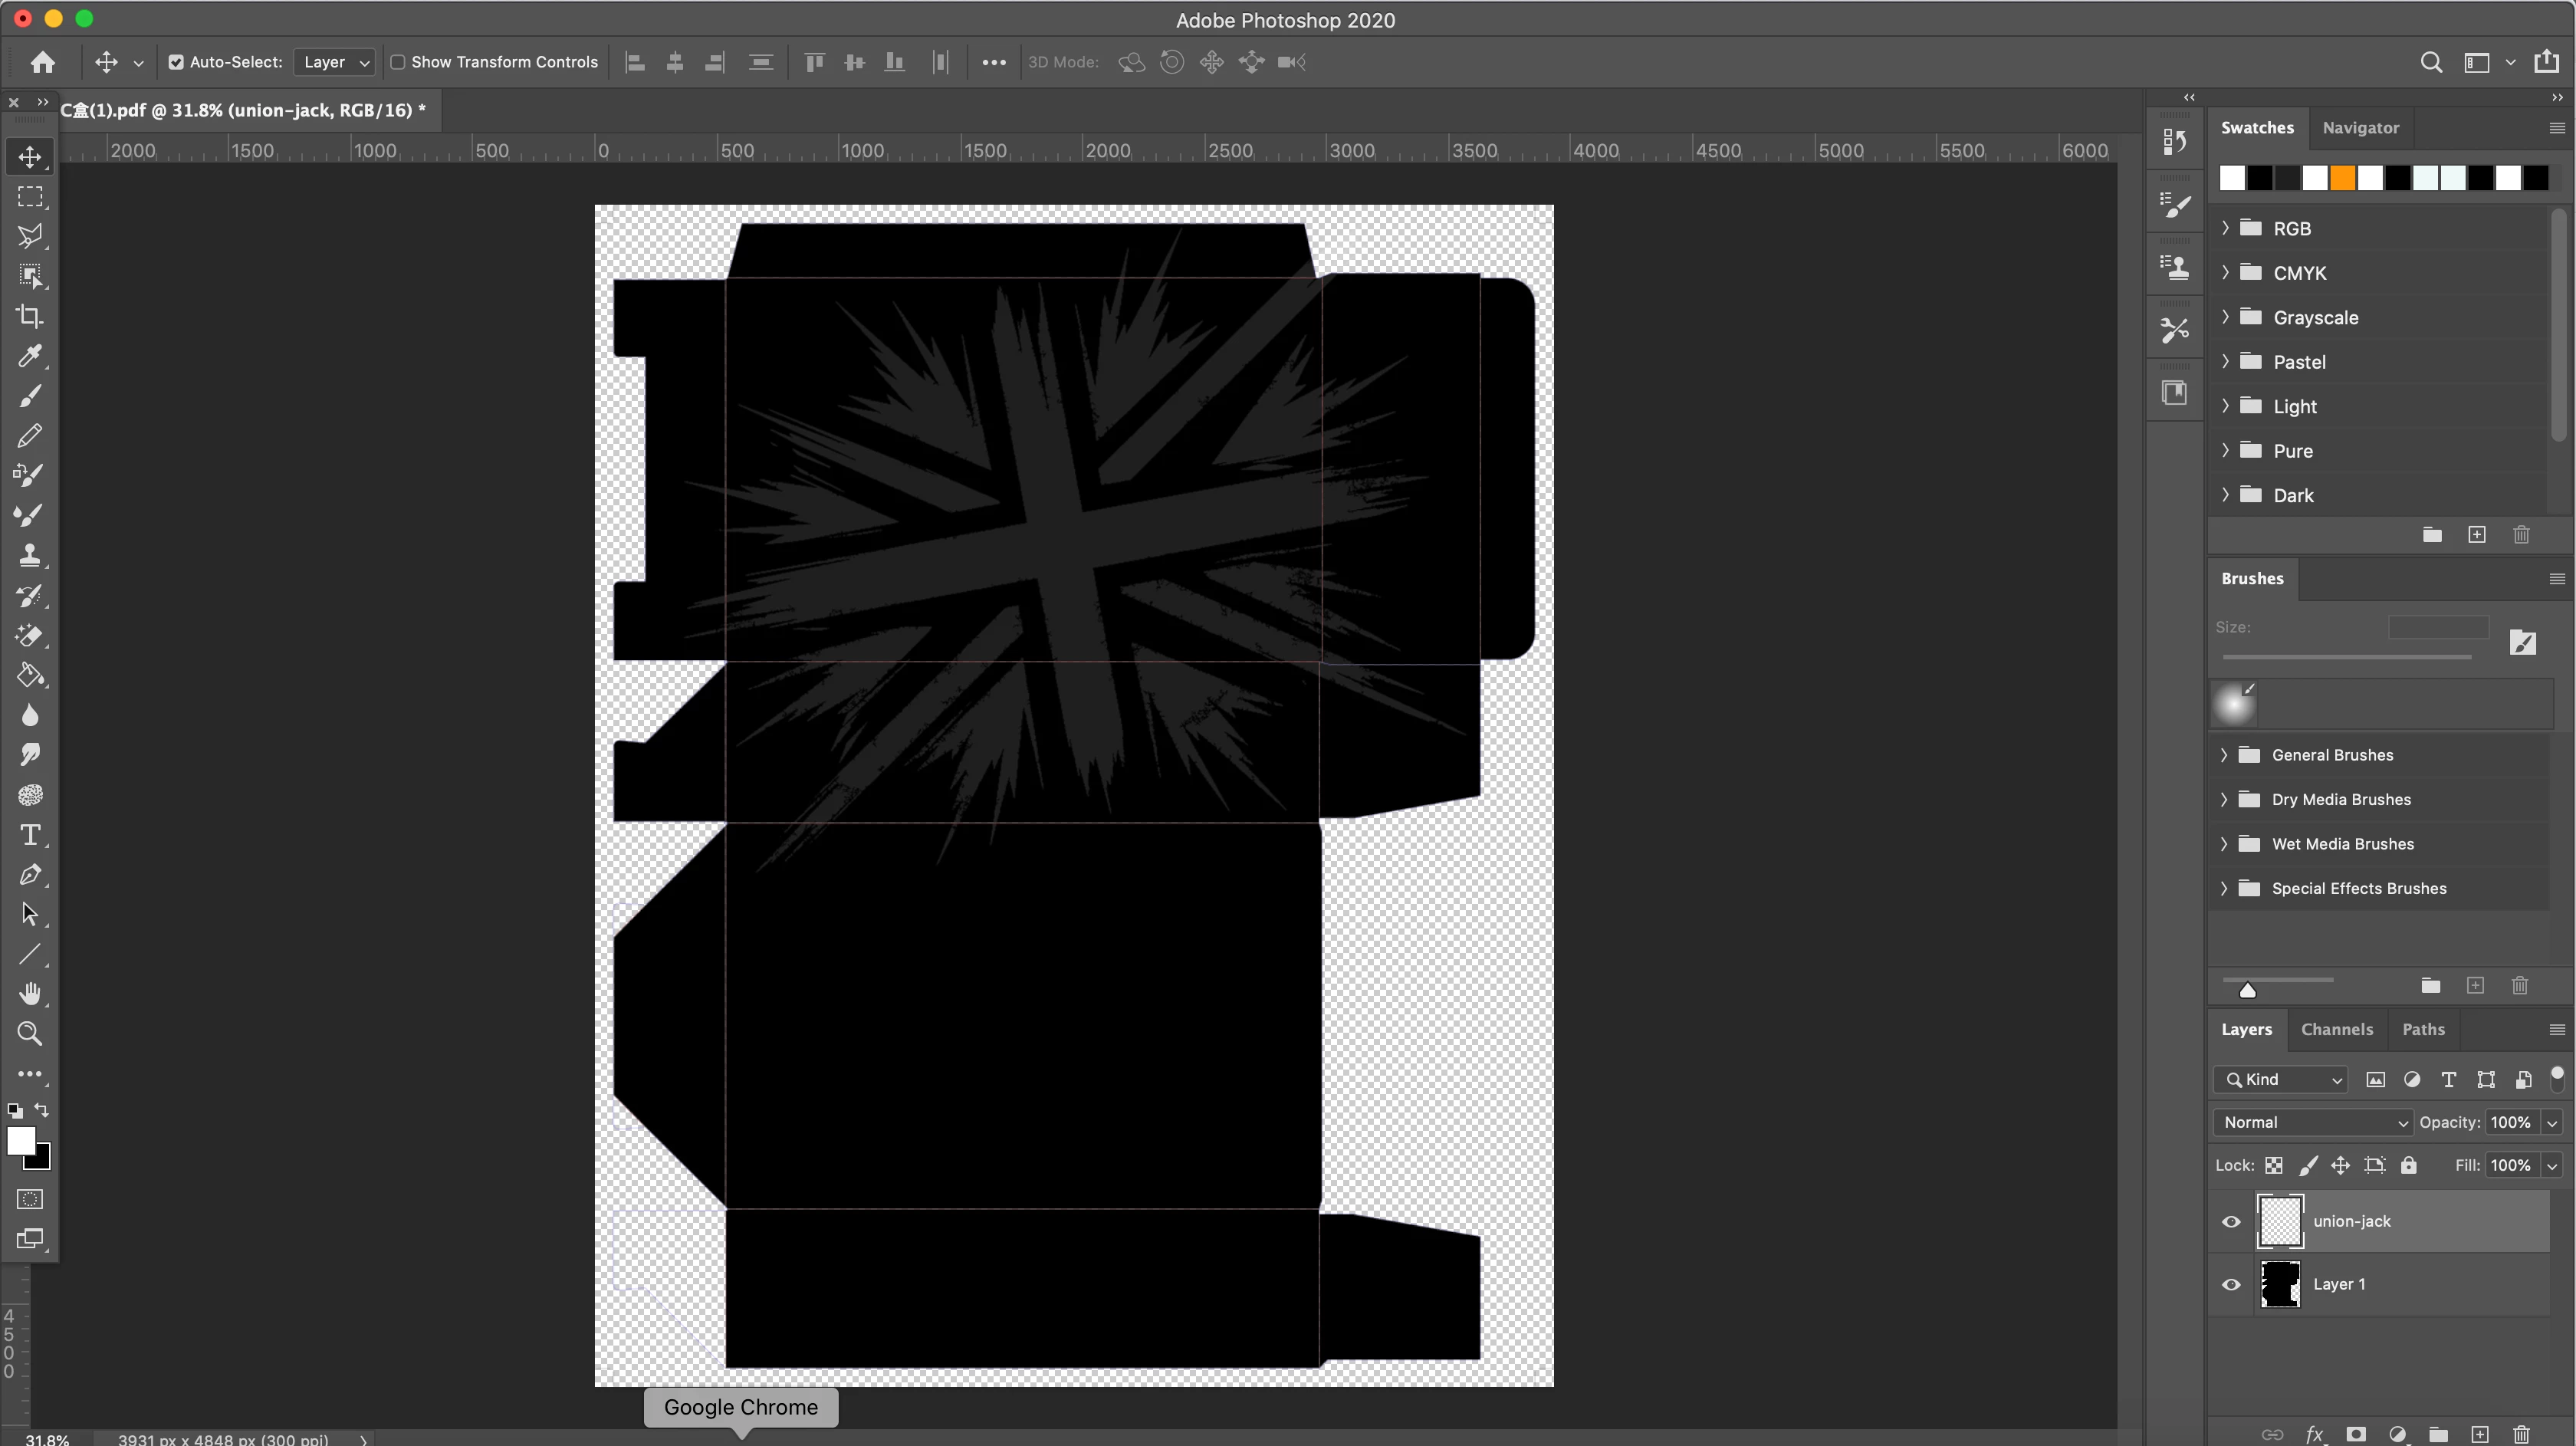Viewport: 2576px width, 1446px height.
Task: Select the Crop tool
Action: [x=30, y=316]
